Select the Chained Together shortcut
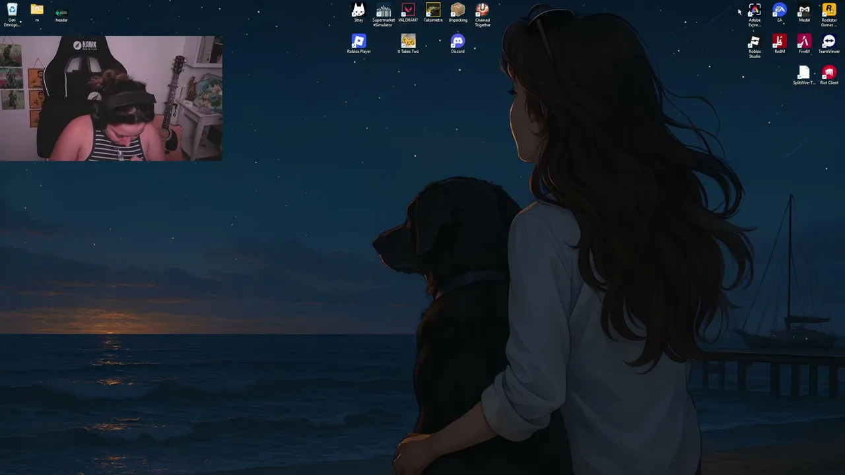This screenshot has height=475, width=845. pyautogui.click(x=483, y=15)
